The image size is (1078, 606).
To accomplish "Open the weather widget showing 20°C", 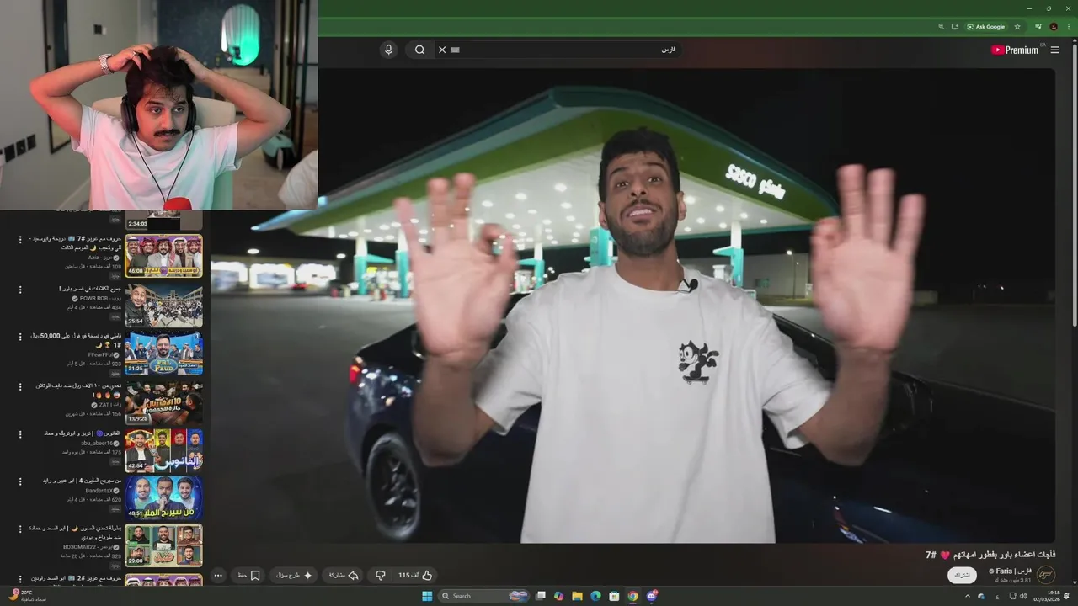I will click(27, 595).
